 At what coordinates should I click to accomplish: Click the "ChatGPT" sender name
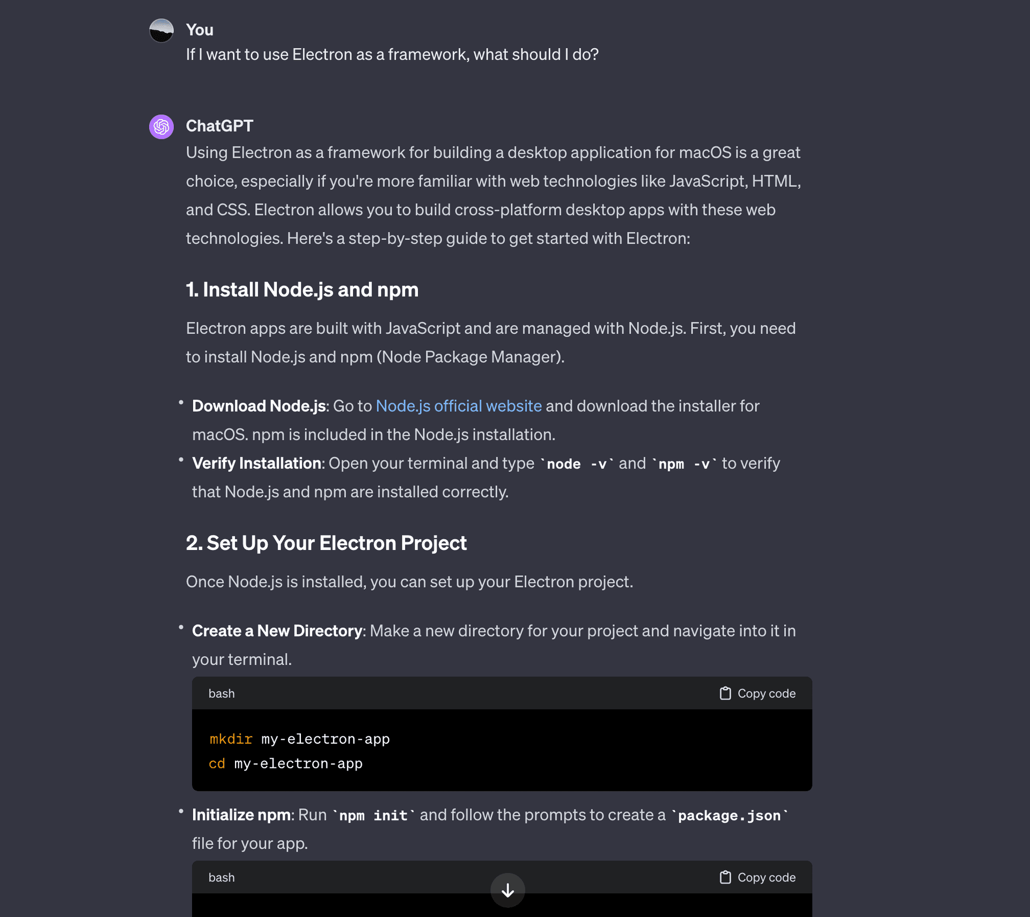pos(219,126)
